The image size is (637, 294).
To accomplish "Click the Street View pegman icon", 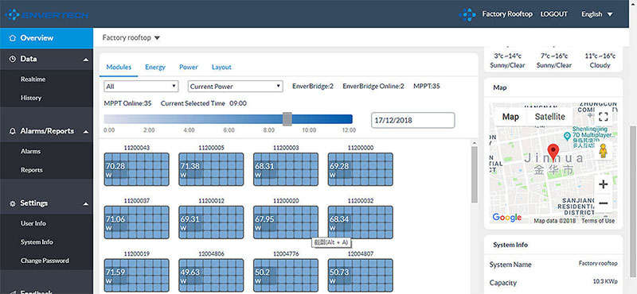I will (604, 151).
